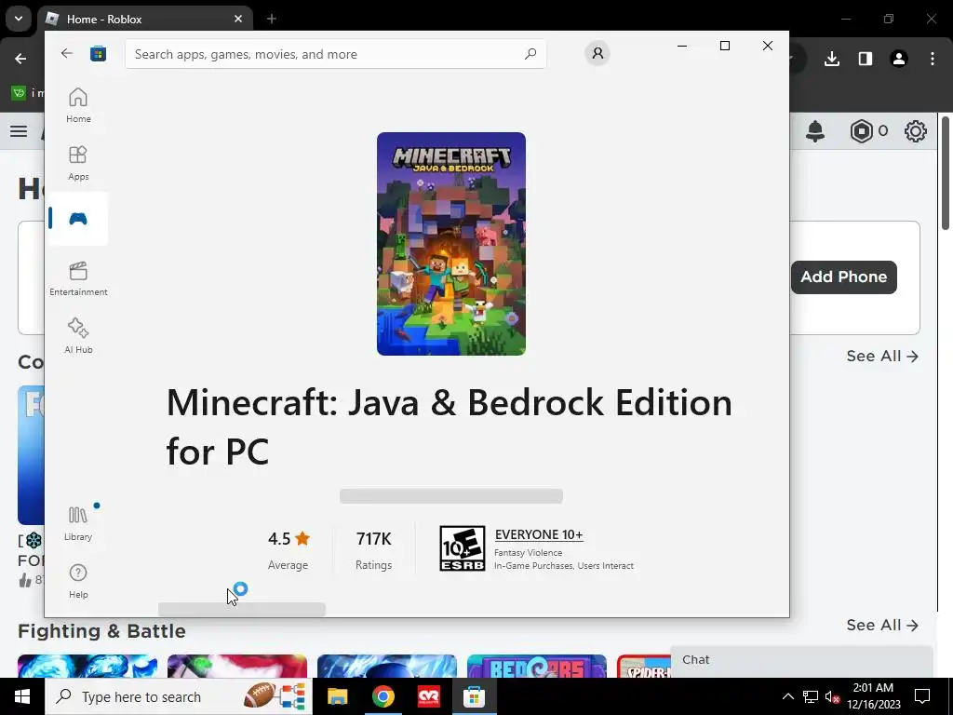Go back in Microsoft Store
Screen dimensions: 953x715
[x=67, y=53]
